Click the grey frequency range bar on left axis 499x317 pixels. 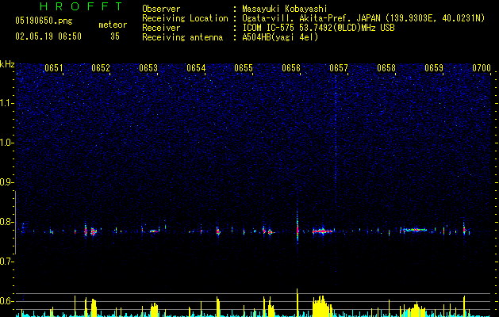pyautogui.click(x=15, y=223)
